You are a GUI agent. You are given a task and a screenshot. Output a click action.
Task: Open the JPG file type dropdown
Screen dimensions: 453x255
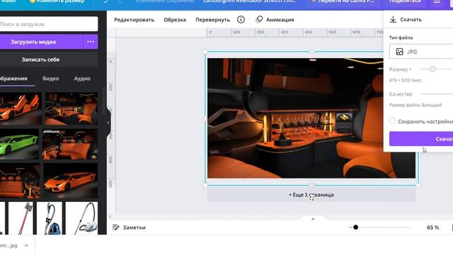click(x=421, y=52)
